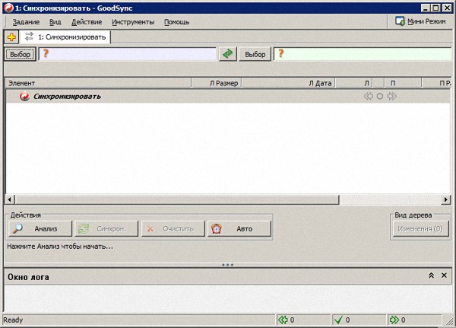
Task: Click the Очистить button
Action: tap(173, 228)
